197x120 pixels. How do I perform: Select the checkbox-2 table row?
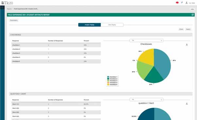point(56,49)
